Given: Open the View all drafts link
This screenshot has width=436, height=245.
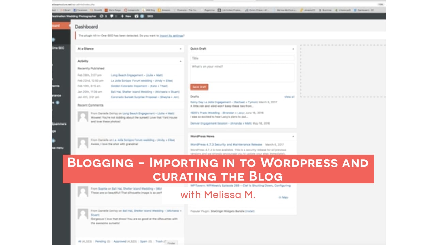Looking at the screenshot, I should (x=290, y=97).
